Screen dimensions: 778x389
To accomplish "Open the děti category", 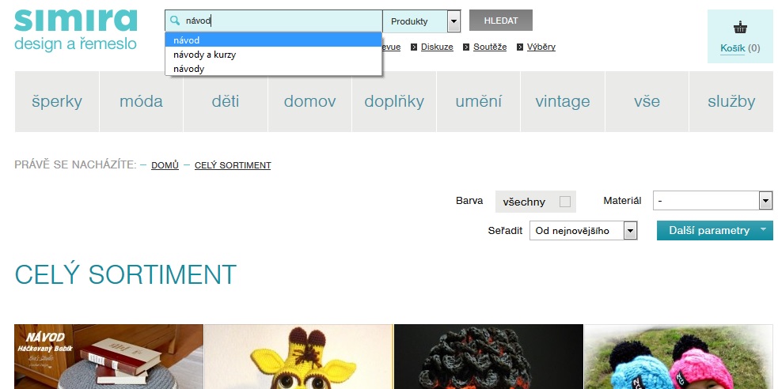I will click(x=226, y=101).
